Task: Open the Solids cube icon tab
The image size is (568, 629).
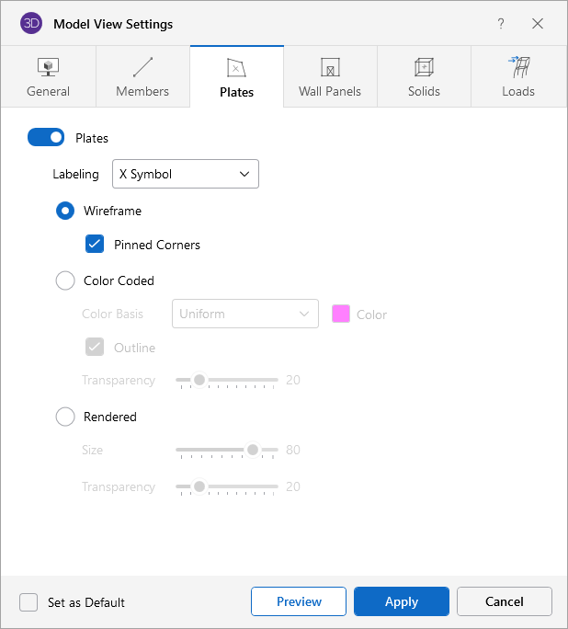Action: 424,67
